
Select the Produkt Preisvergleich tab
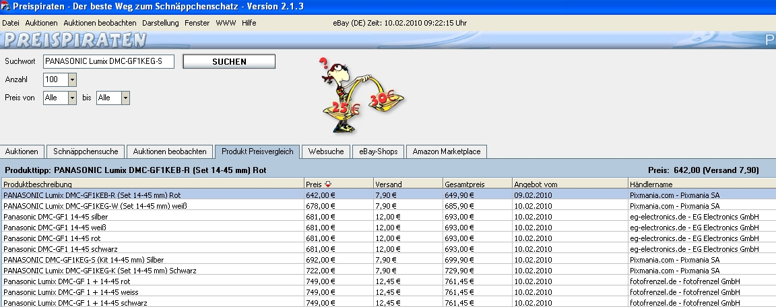[x=257, y=151]
